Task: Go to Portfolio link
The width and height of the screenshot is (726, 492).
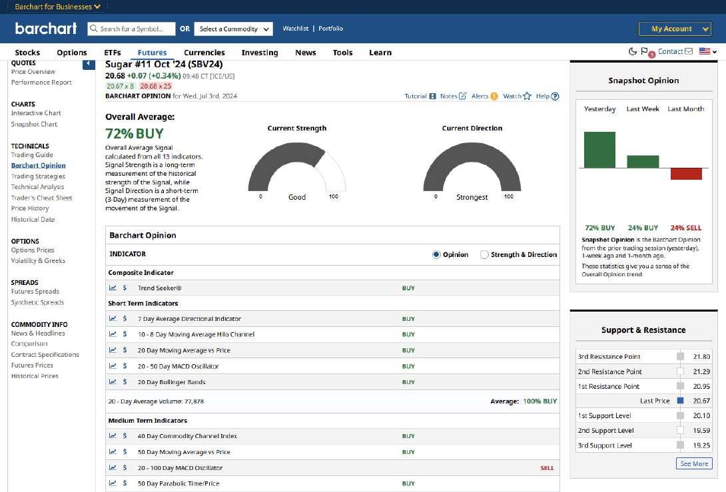Action: (x=330, y=28)
